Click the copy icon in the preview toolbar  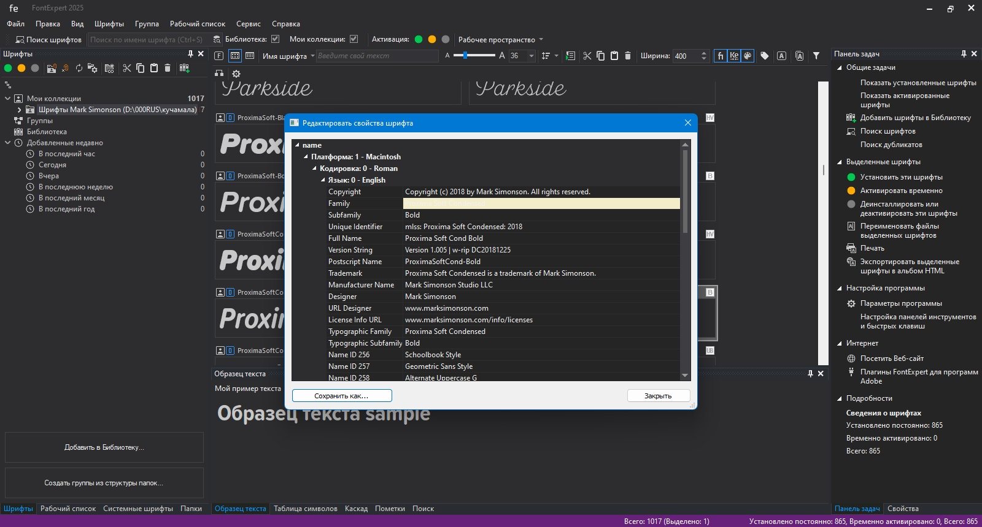click(601, 56)
